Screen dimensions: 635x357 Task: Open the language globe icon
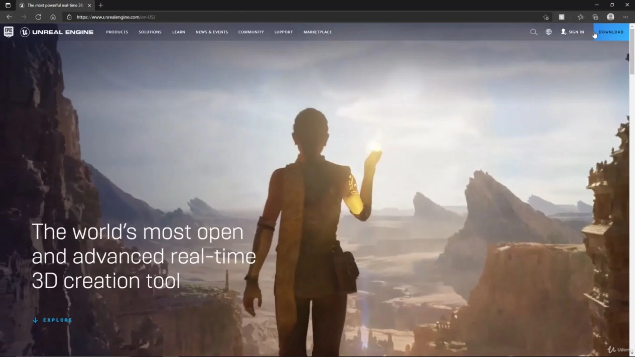coord(549,32)
